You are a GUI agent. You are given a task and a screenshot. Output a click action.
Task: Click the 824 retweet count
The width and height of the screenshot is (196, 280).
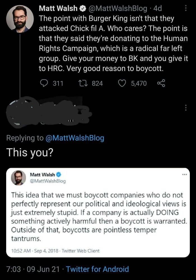[97, 83]
